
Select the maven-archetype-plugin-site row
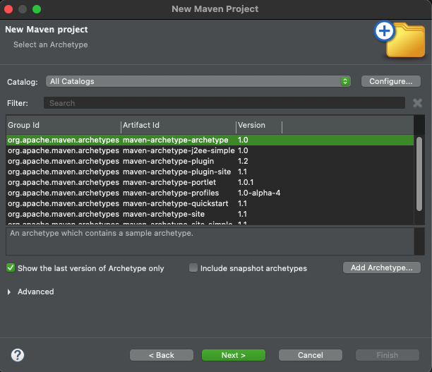(210, 172)
